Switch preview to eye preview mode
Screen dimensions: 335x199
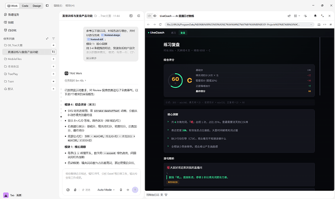[155, 16]
